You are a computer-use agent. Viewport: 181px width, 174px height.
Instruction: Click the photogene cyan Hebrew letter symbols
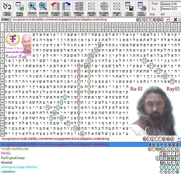coord(170,167)
